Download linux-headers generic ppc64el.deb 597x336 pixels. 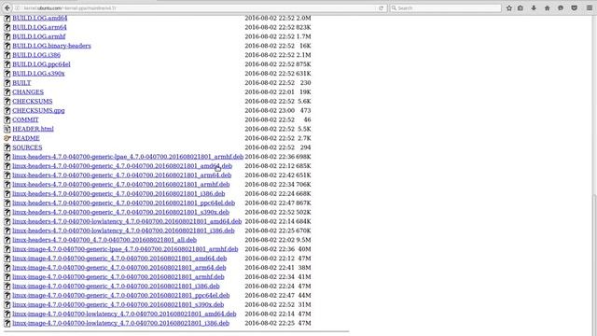123,203
